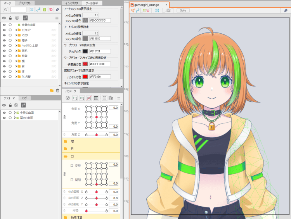Toggle visibility eye for 前髪 folder

coord(4,56)
